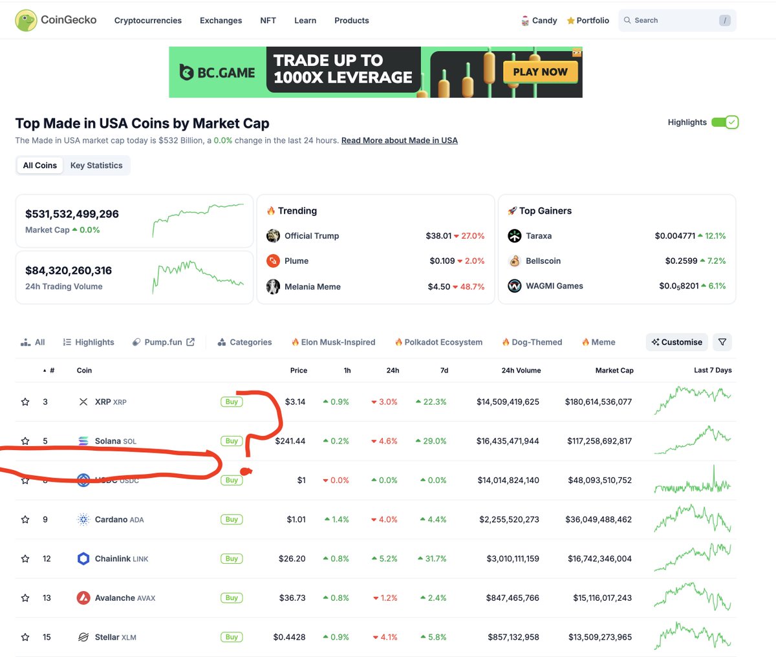Click the XRP coin logo
This screenshot has width=776, height=657.
[83, 402]
